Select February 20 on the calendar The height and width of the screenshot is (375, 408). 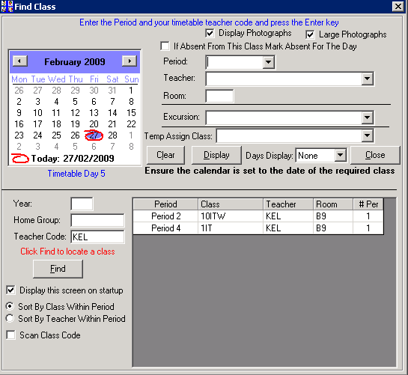pyautogui.click(x=94, y=124)
